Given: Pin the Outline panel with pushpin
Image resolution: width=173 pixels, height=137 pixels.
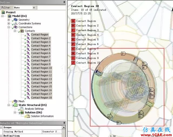Looking at the screenshot, I should click(x=64, y=2).
